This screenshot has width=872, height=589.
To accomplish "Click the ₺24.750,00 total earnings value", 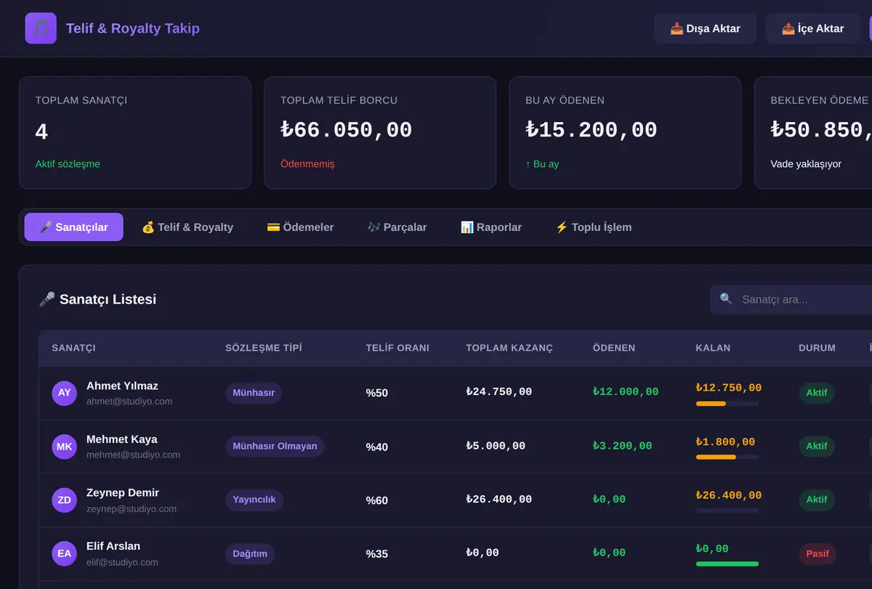I will [498, 391].
